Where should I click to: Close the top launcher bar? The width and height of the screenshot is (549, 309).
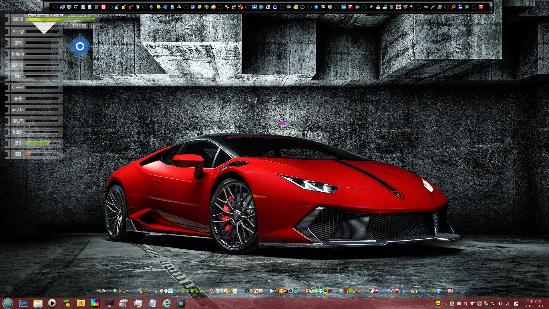[492, 5]
